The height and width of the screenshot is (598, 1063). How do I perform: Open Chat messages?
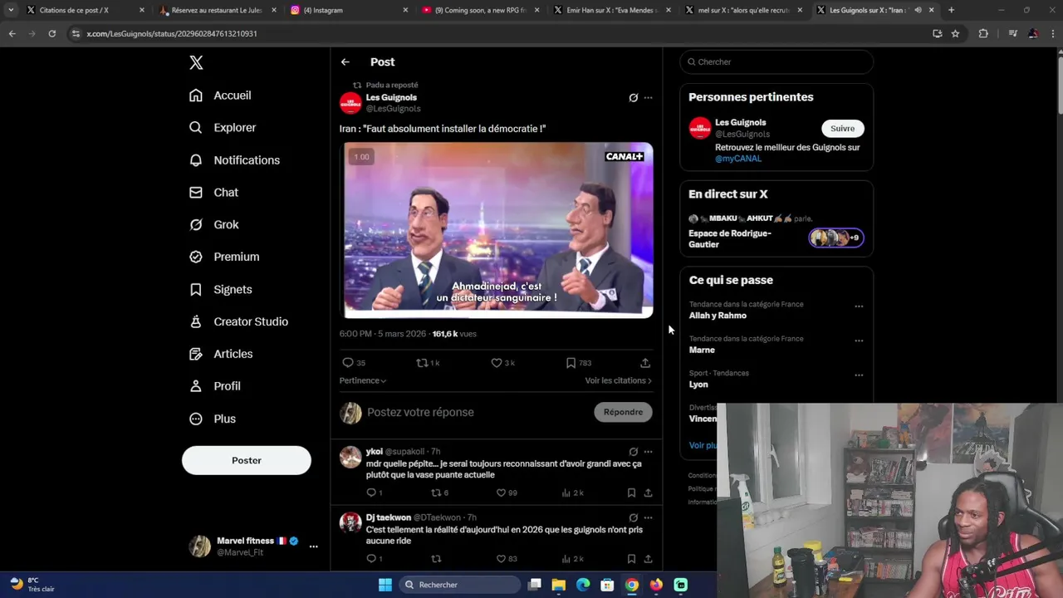(x=213, y=193)
